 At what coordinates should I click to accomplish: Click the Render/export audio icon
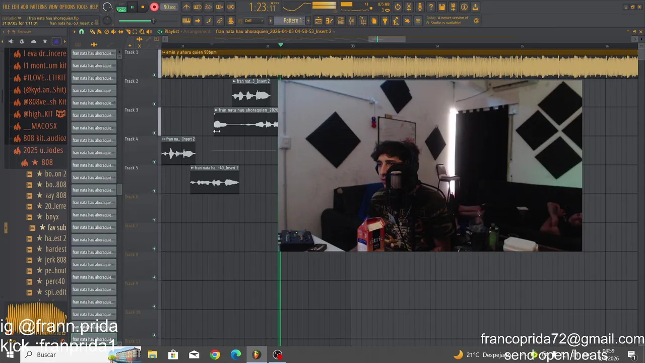coord(453,7)
